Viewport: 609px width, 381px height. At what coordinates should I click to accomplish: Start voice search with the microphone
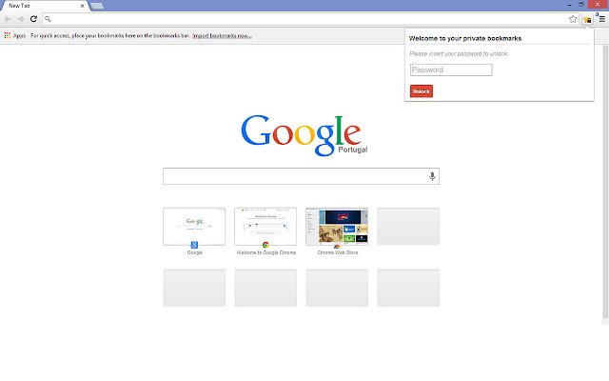[x=432, y=176]
